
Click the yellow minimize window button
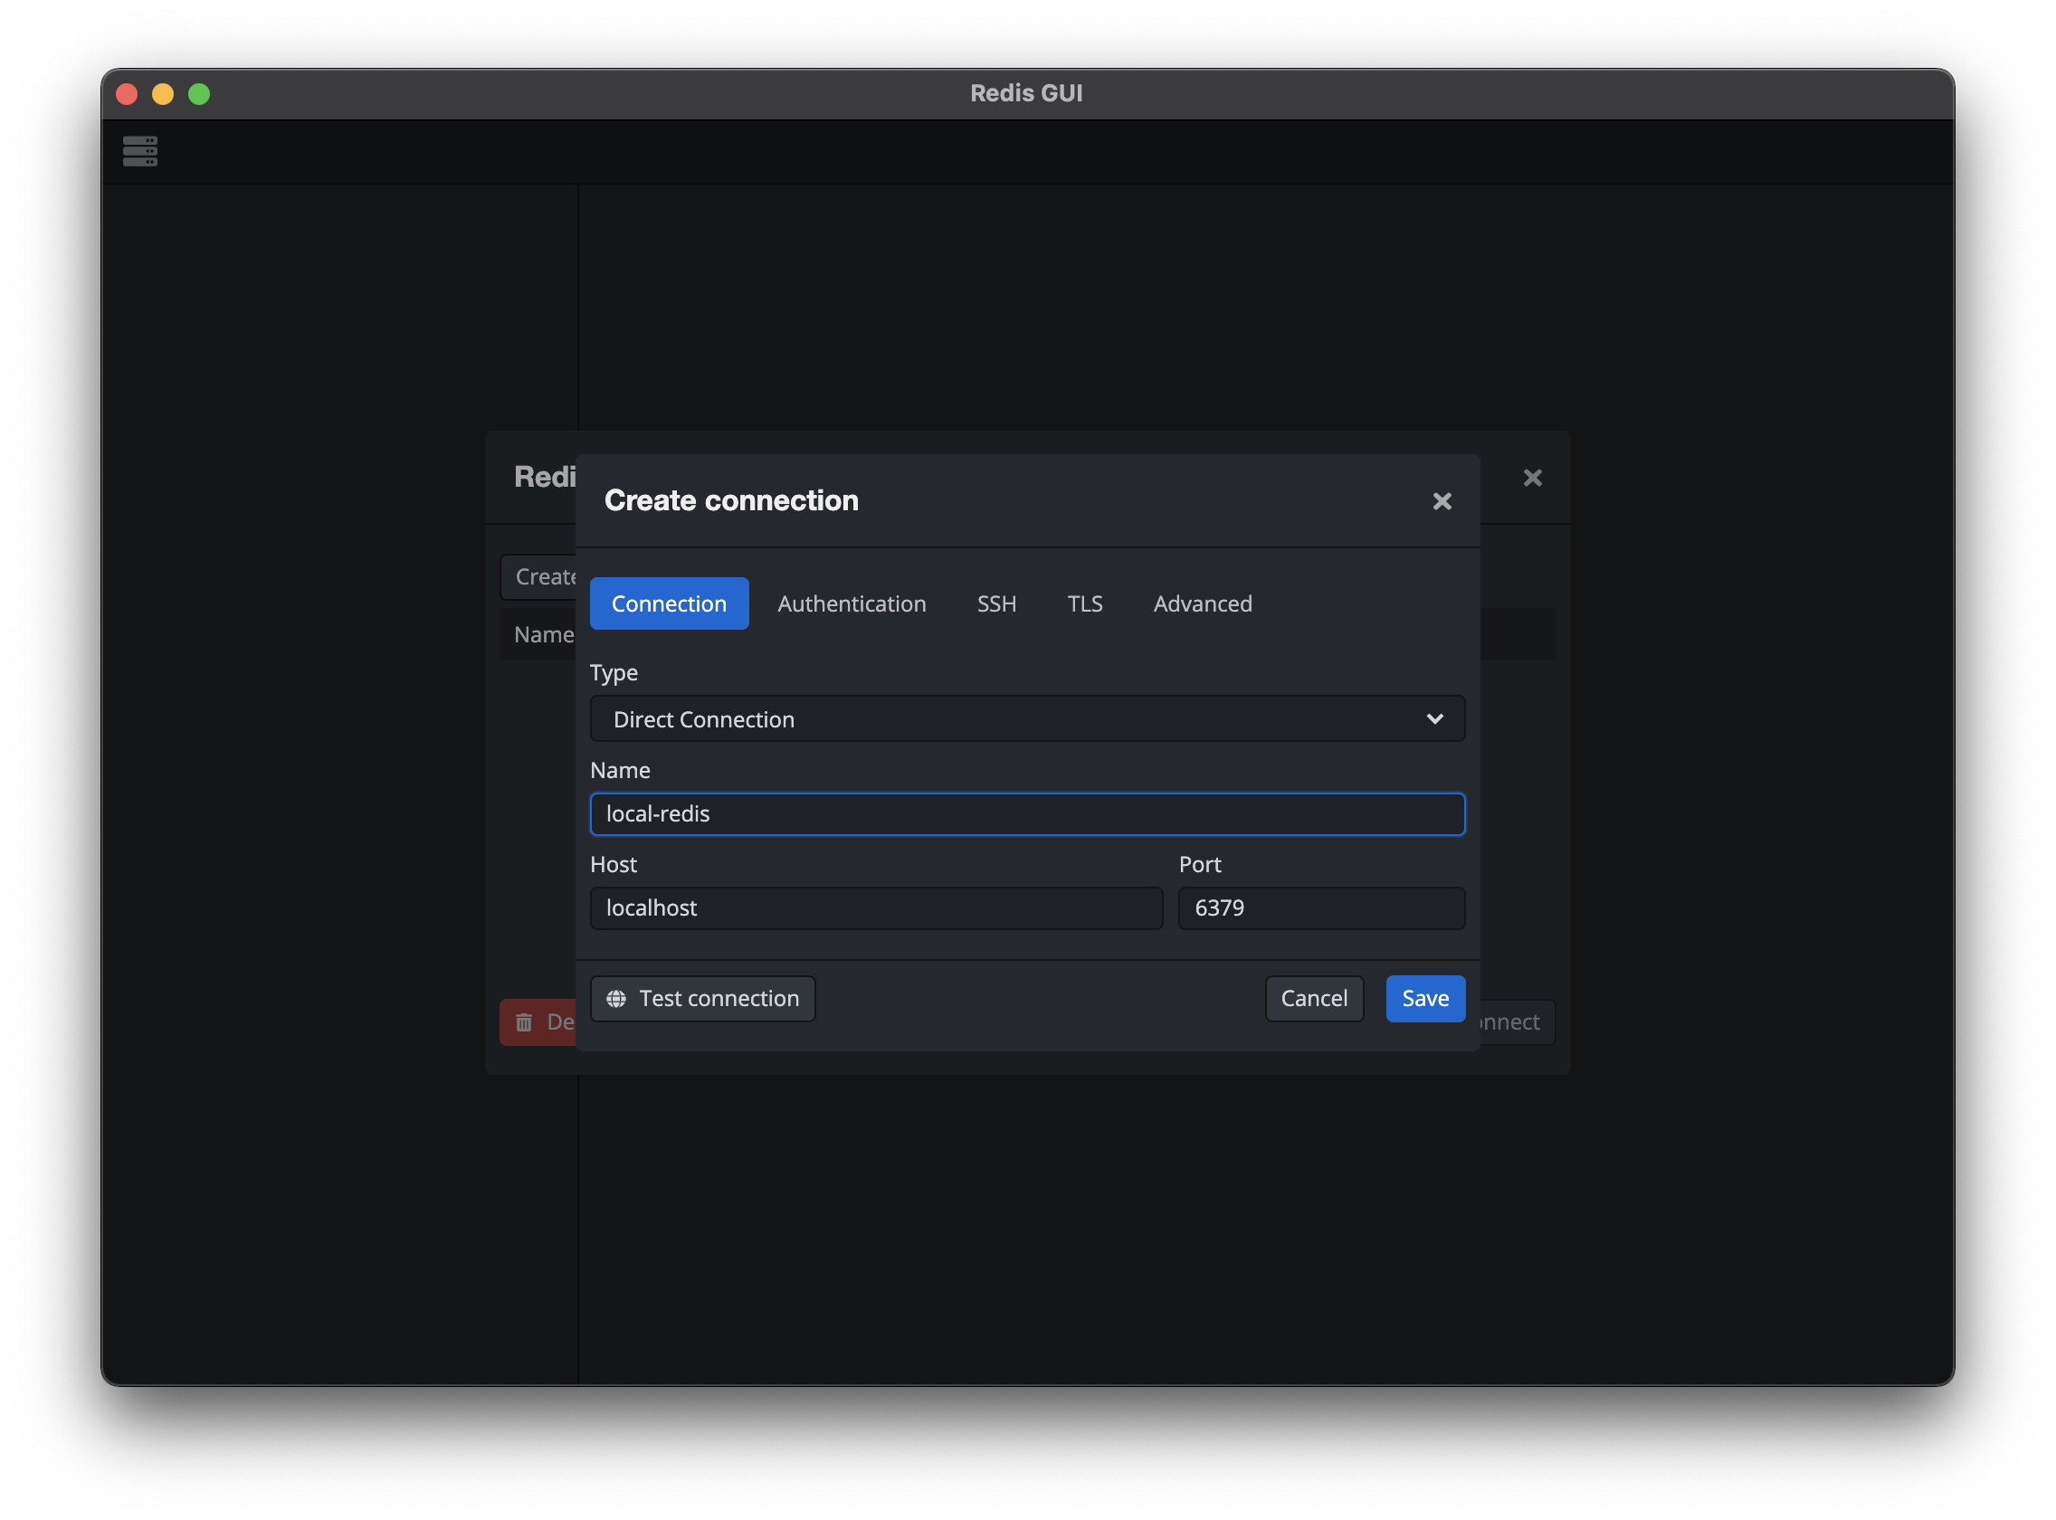point(163,94)
